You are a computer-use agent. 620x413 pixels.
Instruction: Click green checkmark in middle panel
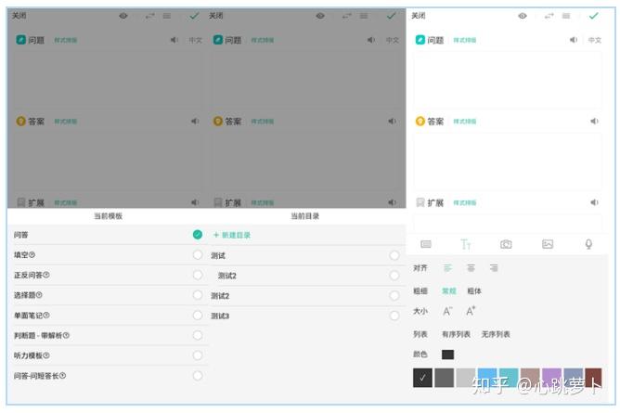(392, 16)
